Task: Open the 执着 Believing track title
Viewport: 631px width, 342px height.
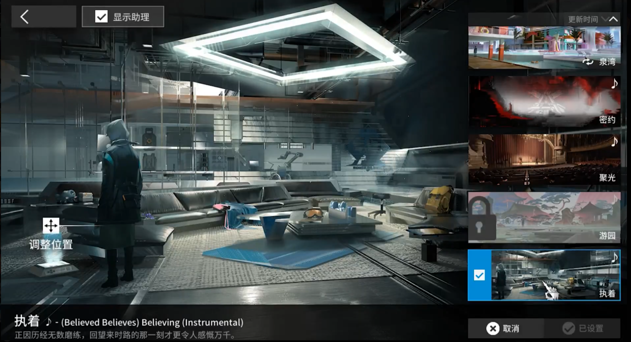Action: pos(129,322)
